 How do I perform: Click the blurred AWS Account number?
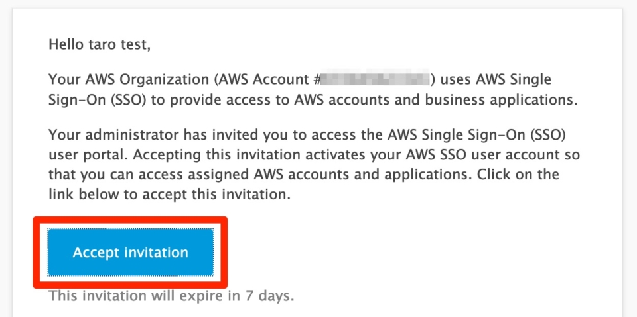point(376,79)
